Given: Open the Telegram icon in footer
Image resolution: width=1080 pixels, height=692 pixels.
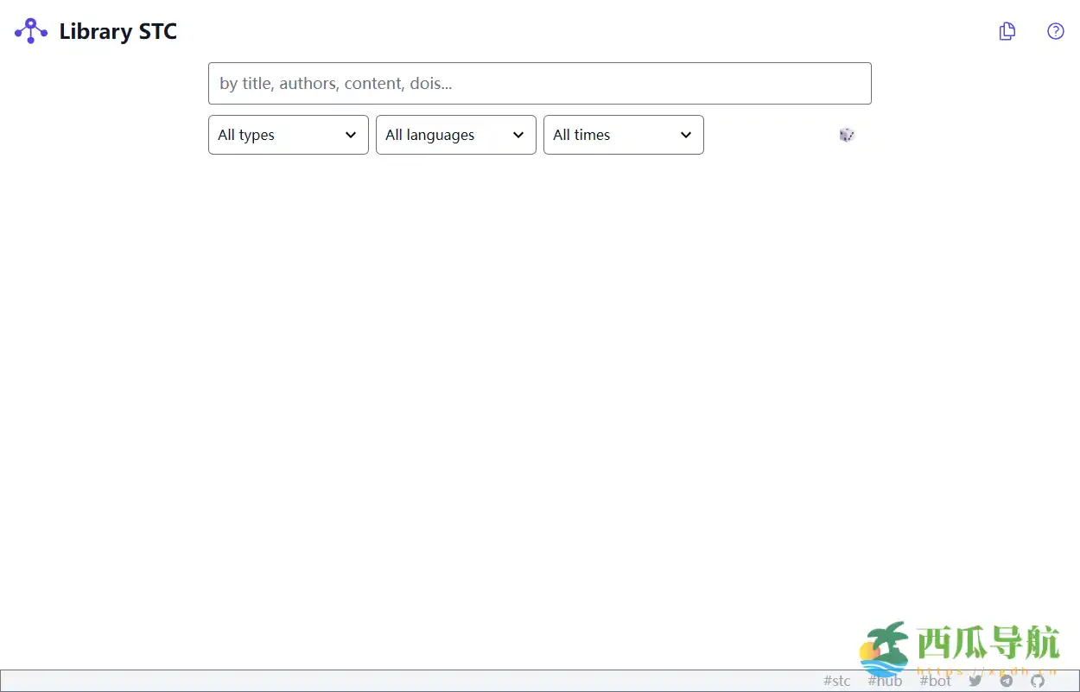Looking at the screenshot, I should click(1007, 681).
